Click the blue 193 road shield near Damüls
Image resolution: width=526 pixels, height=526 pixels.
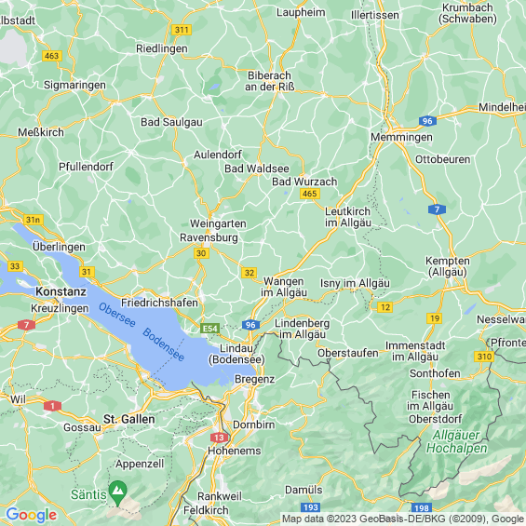[x=310, y=507]
